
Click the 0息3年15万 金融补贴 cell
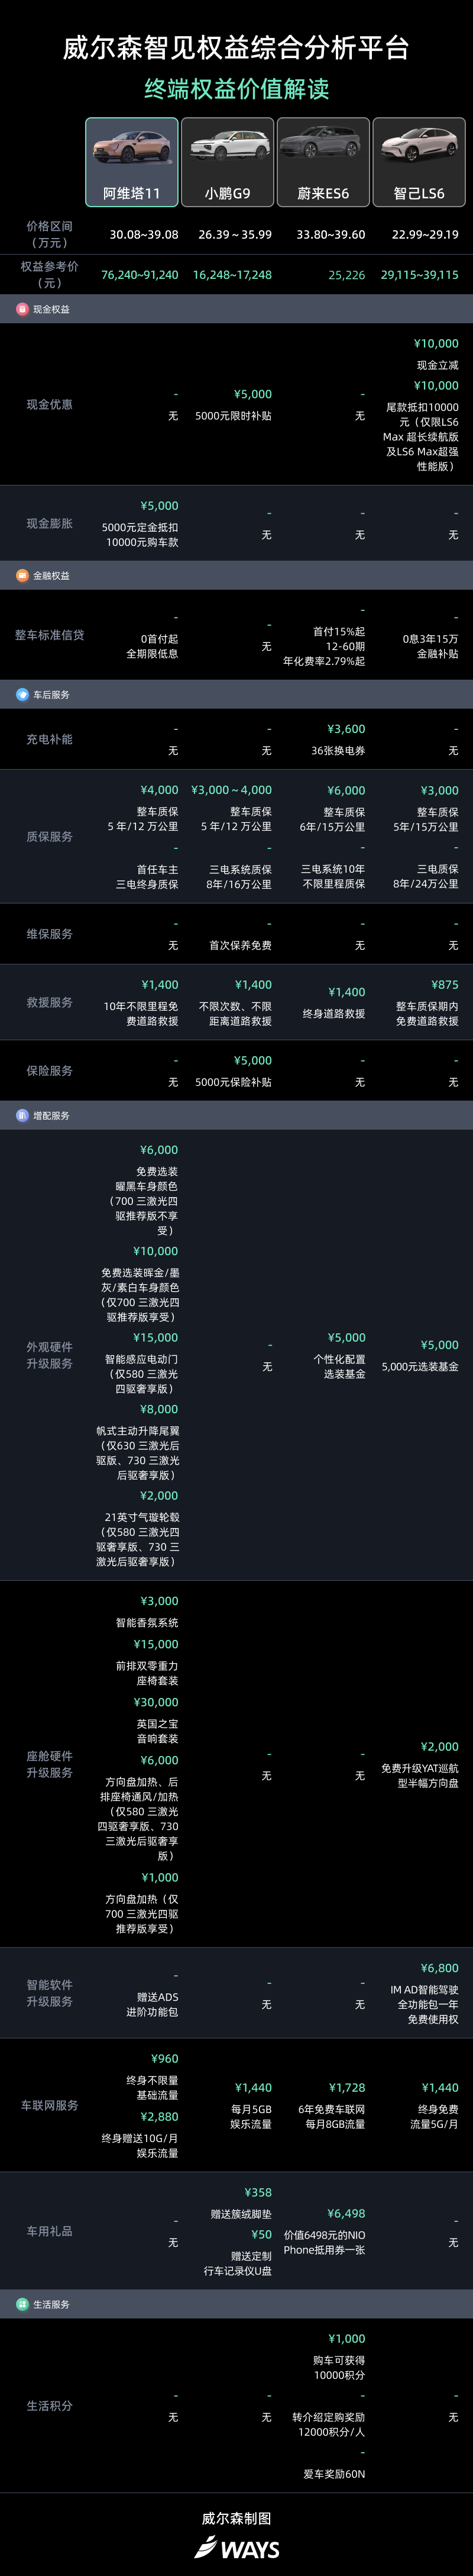pos(430,646)
